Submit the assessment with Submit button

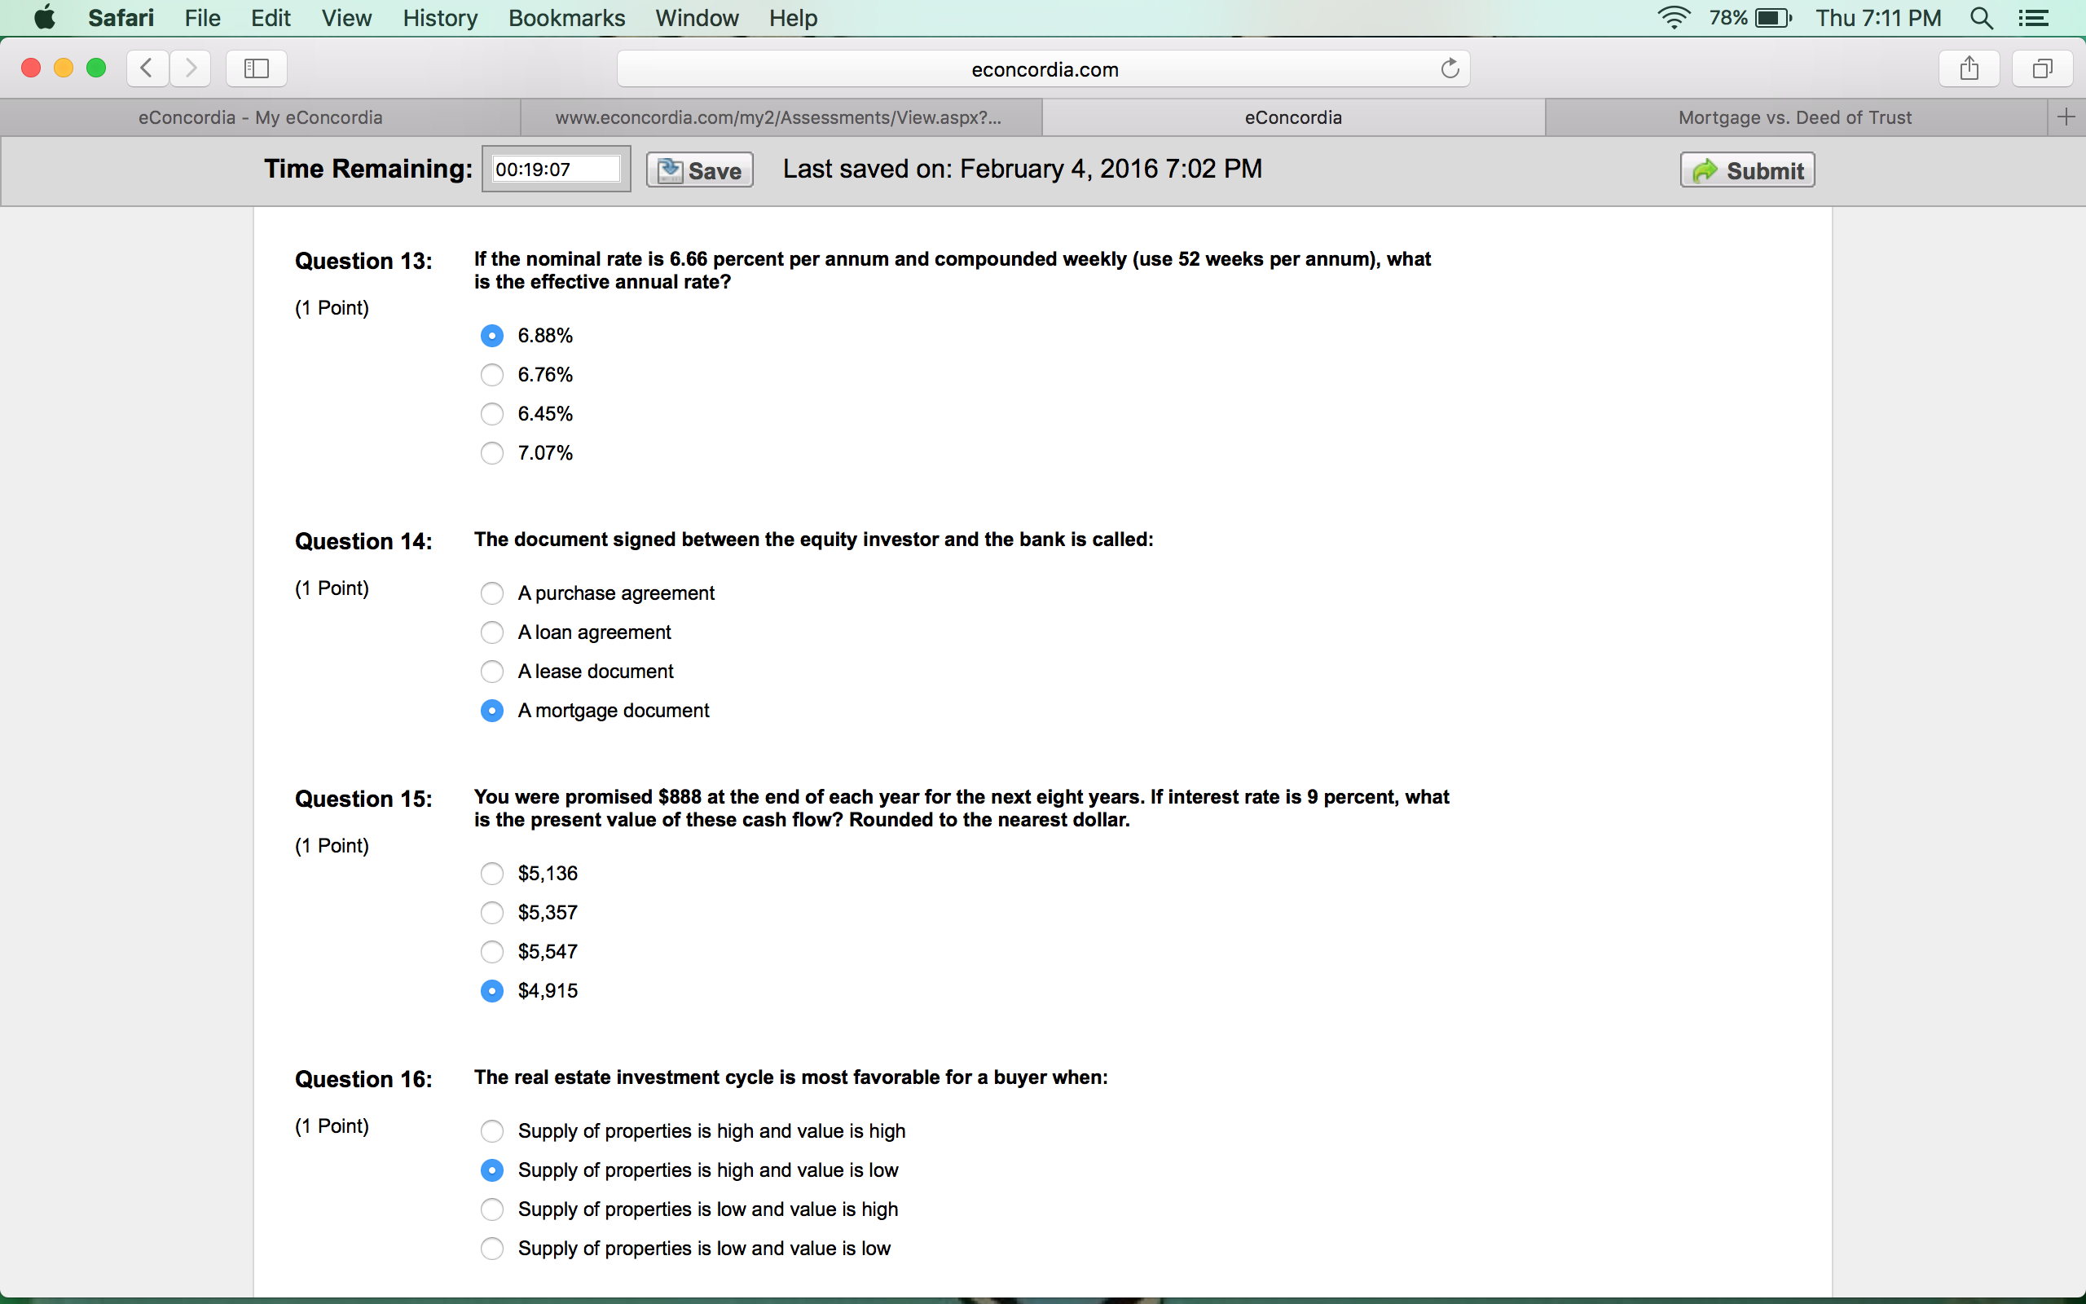(x=1747, y=170)
